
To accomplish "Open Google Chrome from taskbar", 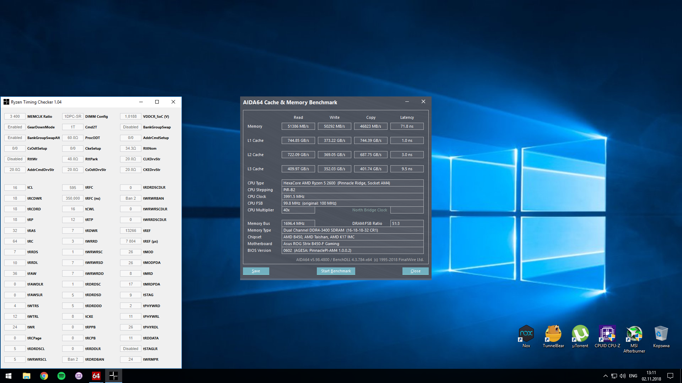I will point(44,376).
